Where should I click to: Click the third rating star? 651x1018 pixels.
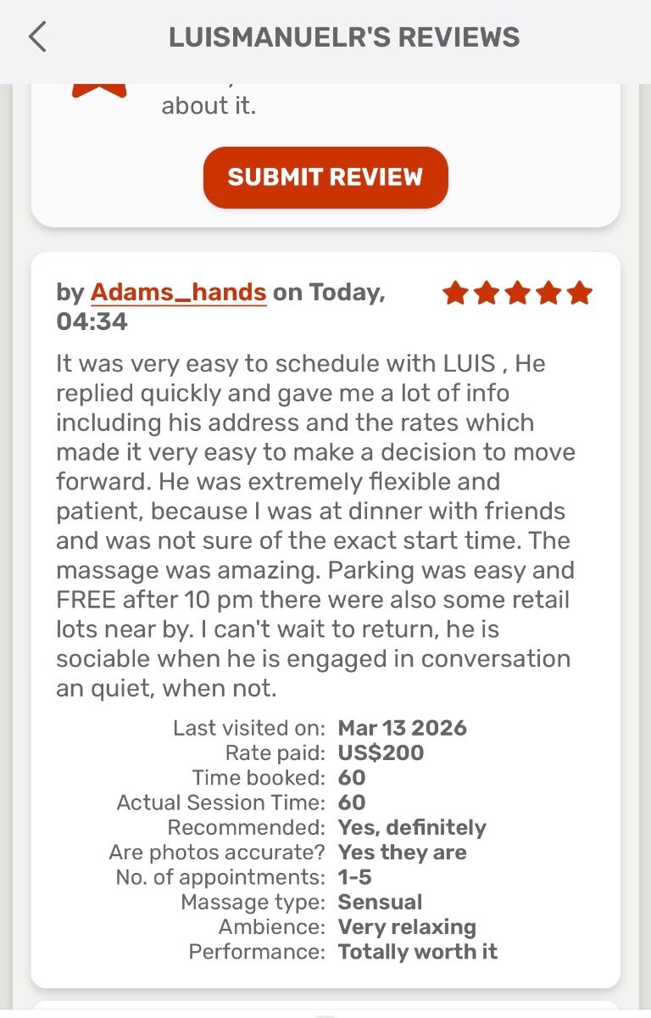point(517,294)
